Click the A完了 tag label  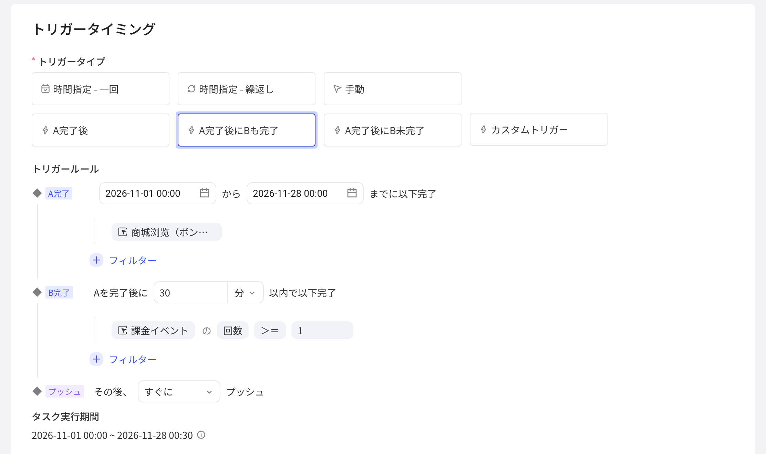point(59,194)
